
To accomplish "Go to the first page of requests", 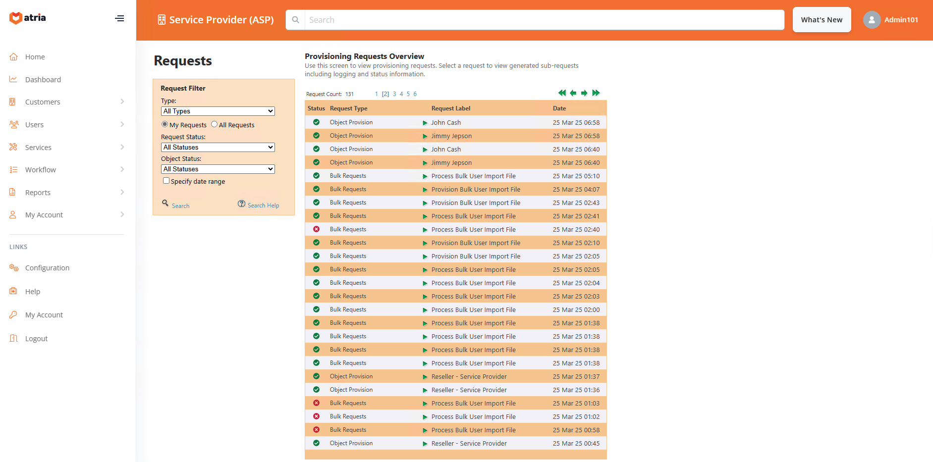I will [x=562, y=93].
